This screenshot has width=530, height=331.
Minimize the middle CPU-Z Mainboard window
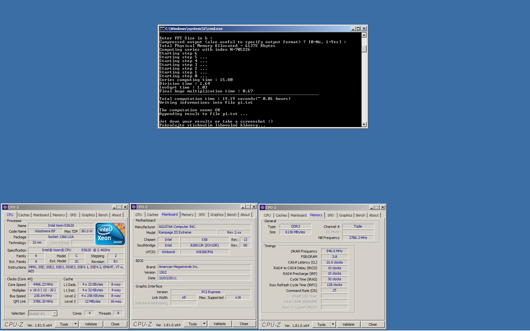243,207
